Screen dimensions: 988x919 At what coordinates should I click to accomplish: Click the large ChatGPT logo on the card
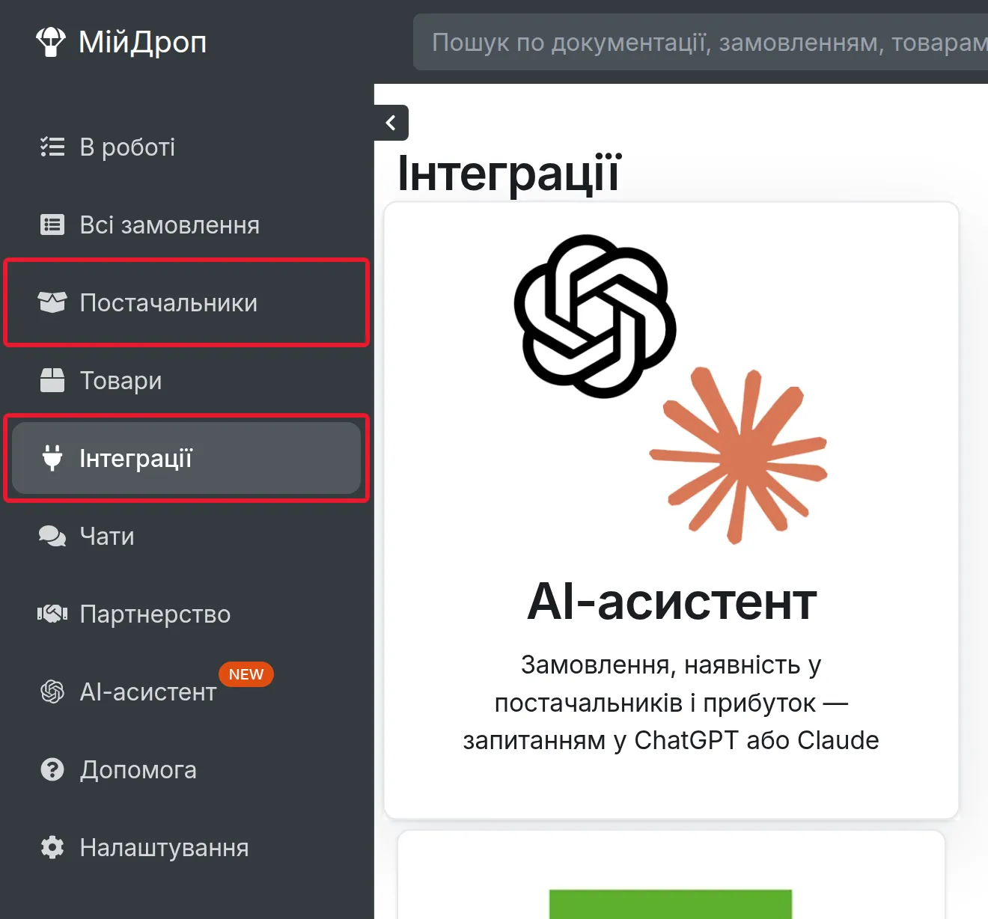pyautogui.click(x=595, y=316)
